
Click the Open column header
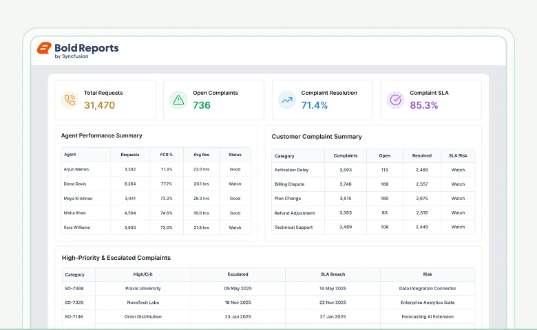(x=385, y=155)
